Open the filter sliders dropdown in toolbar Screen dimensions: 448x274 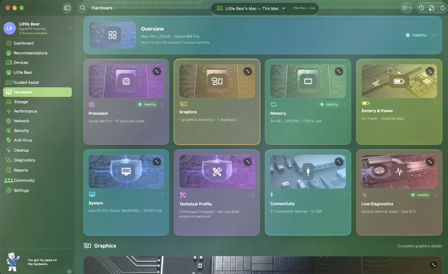[x=406, y=8]
